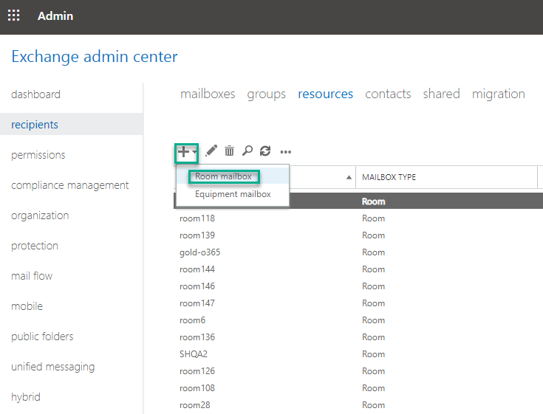Click the Exchange admin center heading
Screen dimensions: 543x414
(x=95, y=57)
